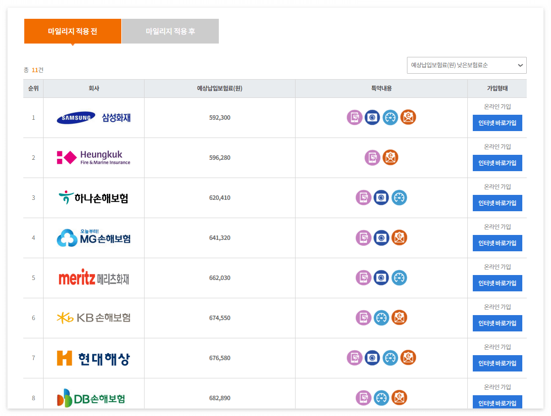
Task: Click premium value 676,580
Action: coord(220,358)
